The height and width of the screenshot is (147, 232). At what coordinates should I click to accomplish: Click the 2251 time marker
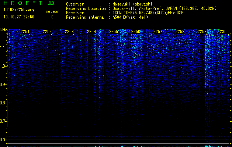25,32
